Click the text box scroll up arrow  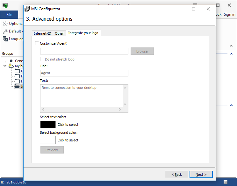tap(125, 88)
